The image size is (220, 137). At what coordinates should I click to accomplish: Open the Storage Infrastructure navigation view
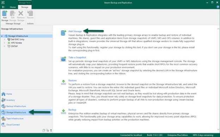pos(26,112)
